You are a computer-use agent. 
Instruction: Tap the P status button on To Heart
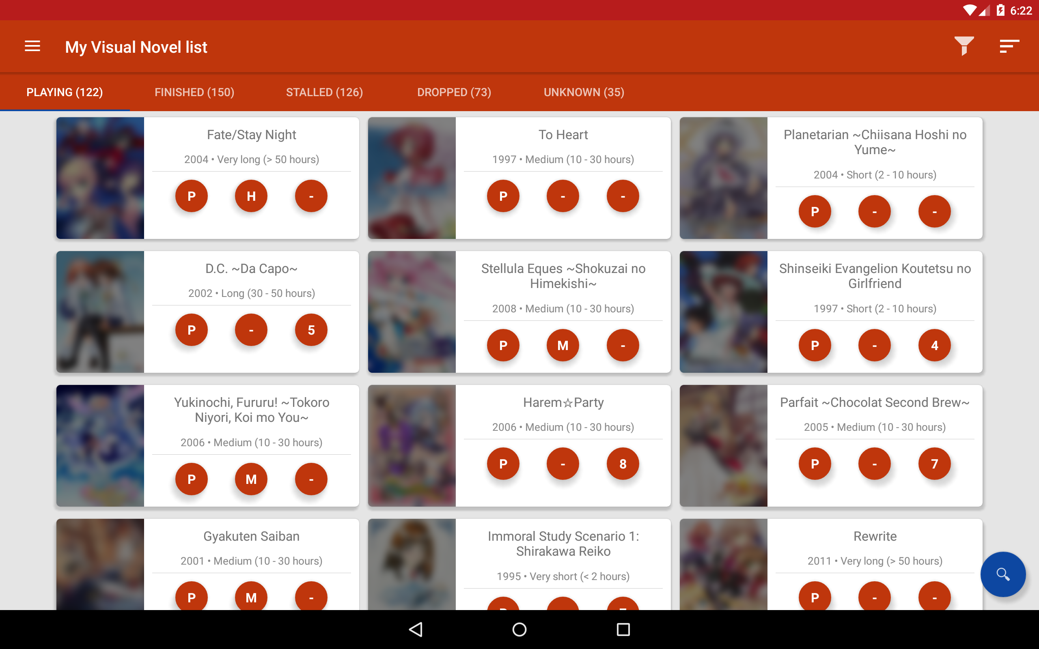tap(503, 196)
